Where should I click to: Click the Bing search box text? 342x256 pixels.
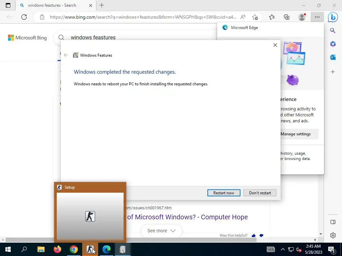[x=93, y=37]
